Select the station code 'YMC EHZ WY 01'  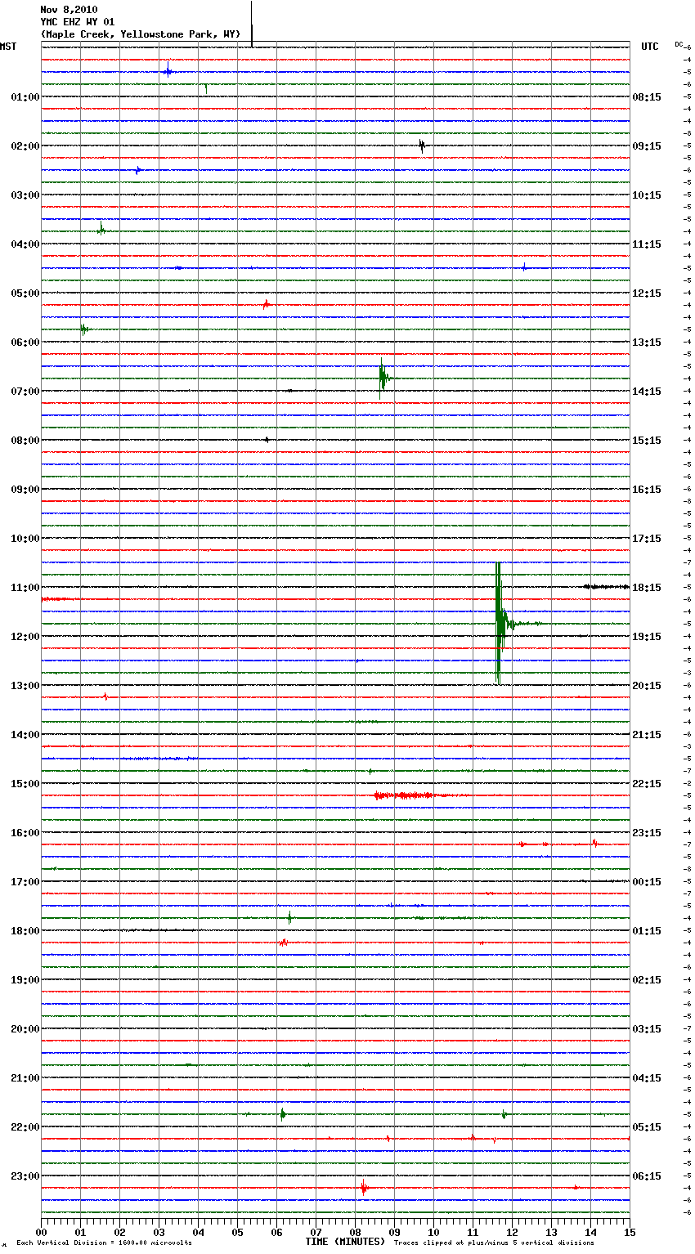coord(78,22)
